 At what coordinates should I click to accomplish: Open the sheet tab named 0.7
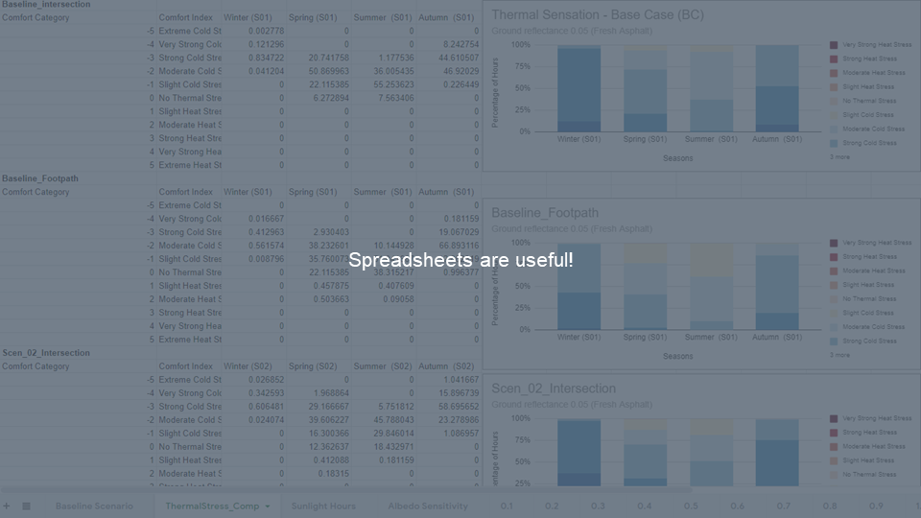click(784, 506)
